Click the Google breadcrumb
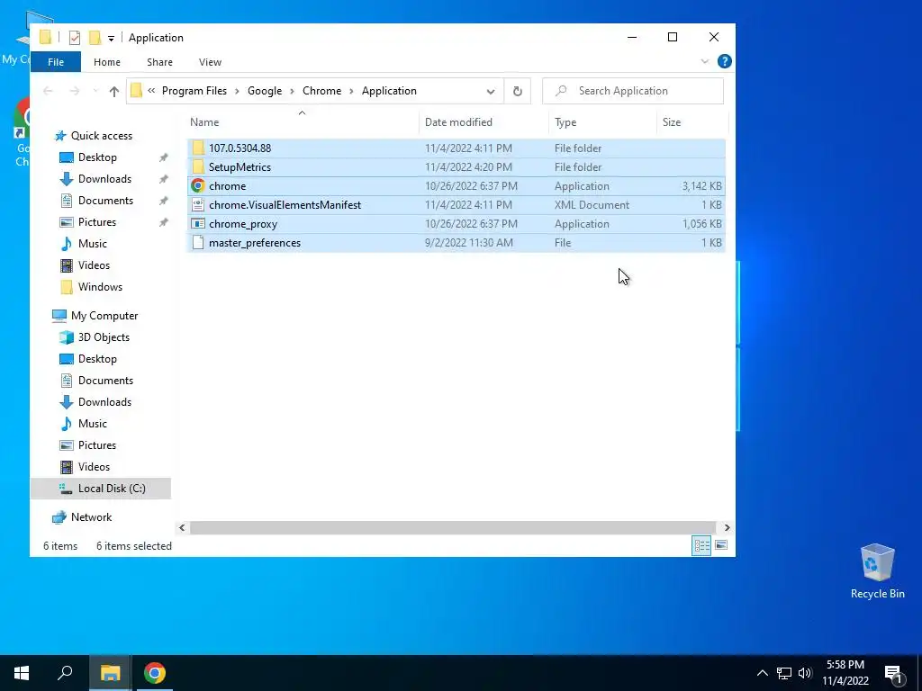 pyautogui.click(x=265, y=91)
